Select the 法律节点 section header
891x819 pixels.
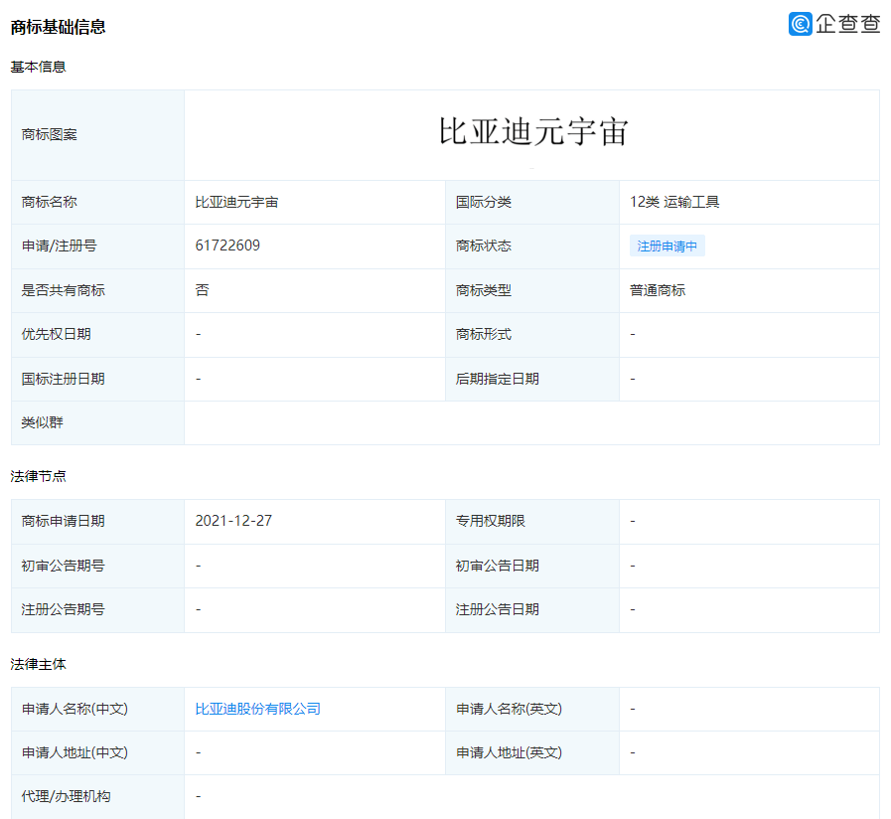(x=38, y=476)
